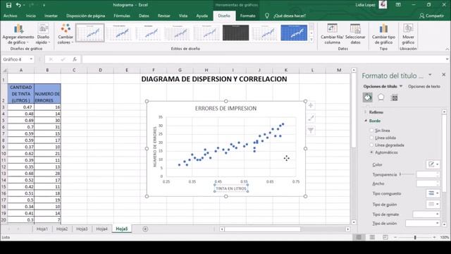Select Línea sólida border option
The width and height of the screenshot is (451, 254).
pyautogui.click(x=383, y=138)
